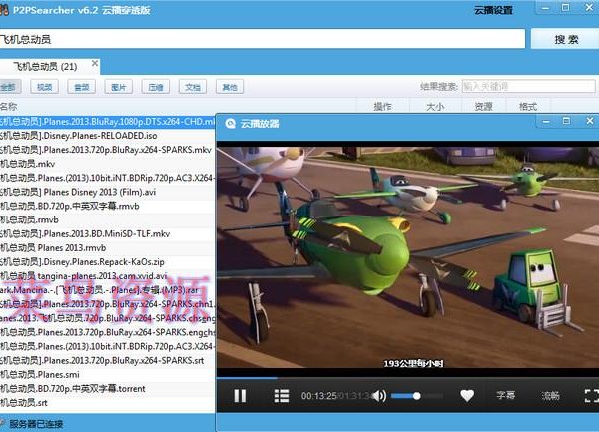Filter results by 视频
This screenshot has width=599, height=432.
click(44, 87)
